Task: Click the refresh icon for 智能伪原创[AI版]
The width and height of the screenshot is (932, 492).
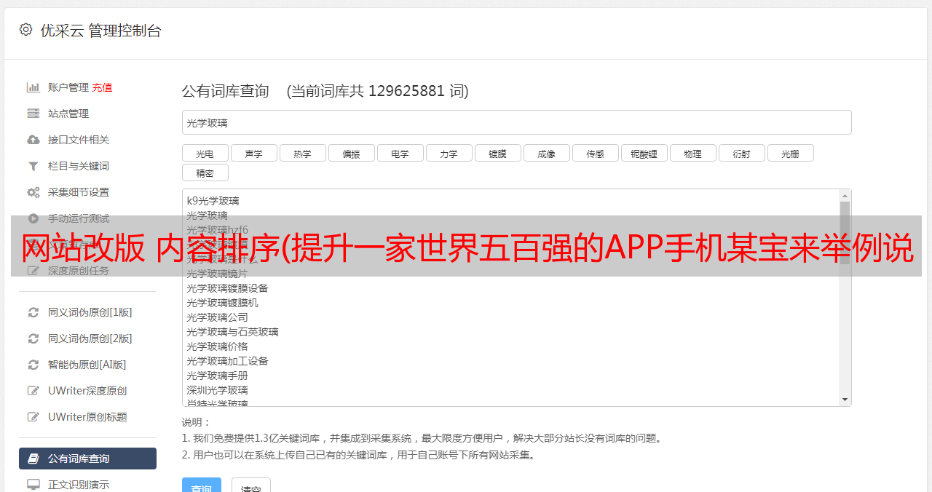Action: 33,365
